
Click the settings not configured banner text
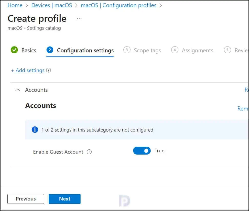97,130
